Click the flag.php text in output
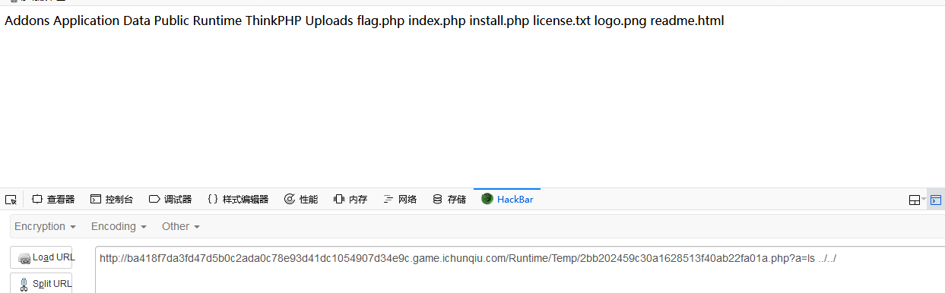Image resolution: width=945 pixels, height=293 pixels. 381,21
